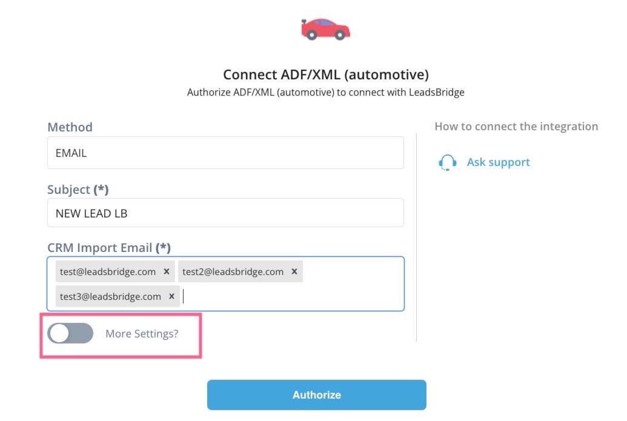The image size is (627, 421).
Task: Click How to connect the integration heading
Action: point(516,127)
